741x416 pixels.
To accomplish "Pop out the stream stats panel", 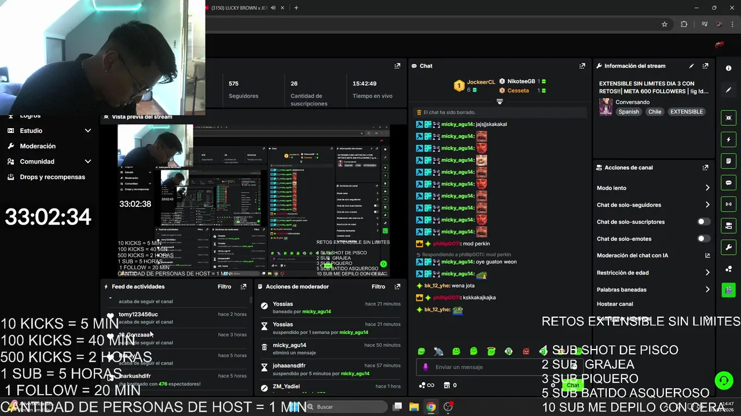I will [397, 66].
